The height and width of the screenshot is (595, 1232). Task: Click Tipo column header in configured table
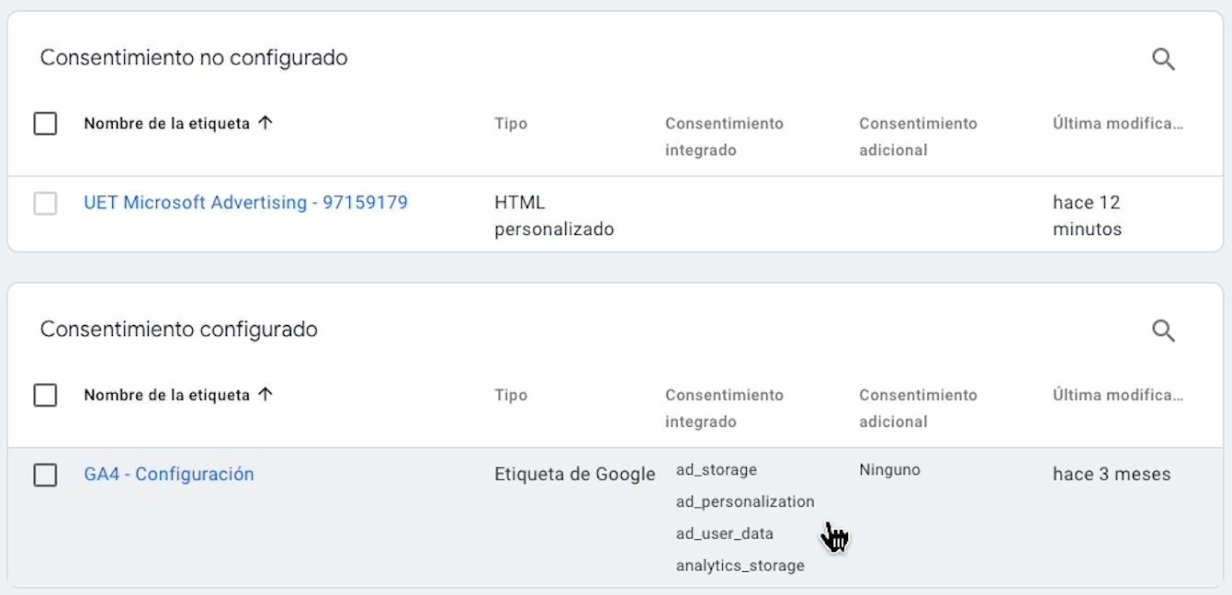[x=511, y=395]
